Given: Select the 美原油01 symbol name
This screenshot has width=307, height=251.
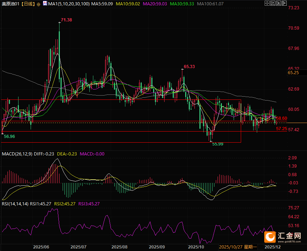Looking at the screenshot, I should [x=10, y=4].
